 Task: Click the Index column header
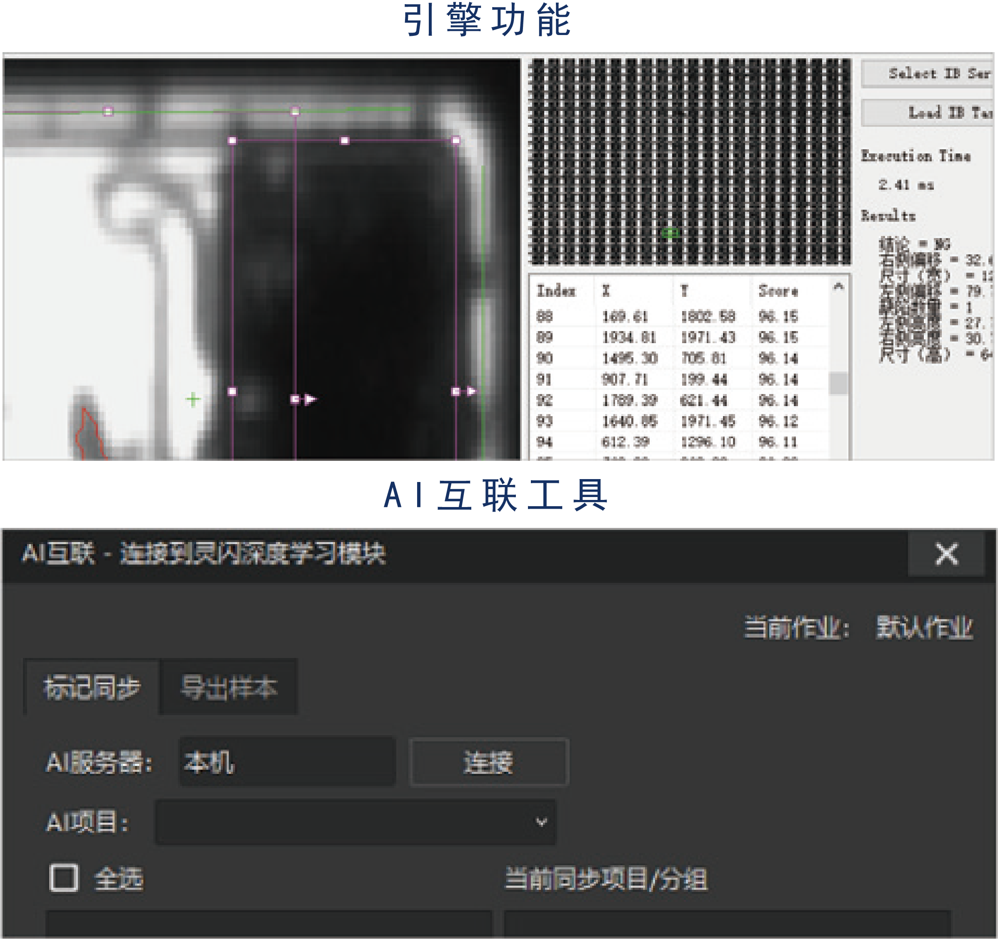pos(556,291)
